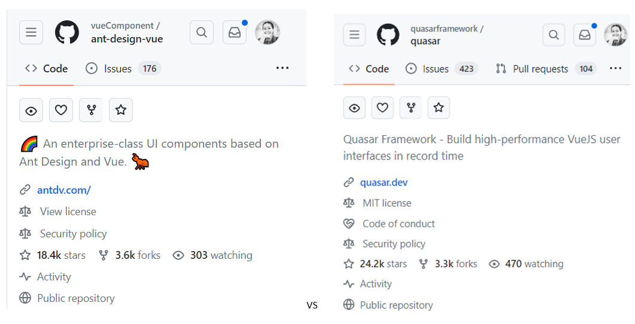
Task: Expand more tabs in ant-design-vue navigation
Action: click(282, 68)
